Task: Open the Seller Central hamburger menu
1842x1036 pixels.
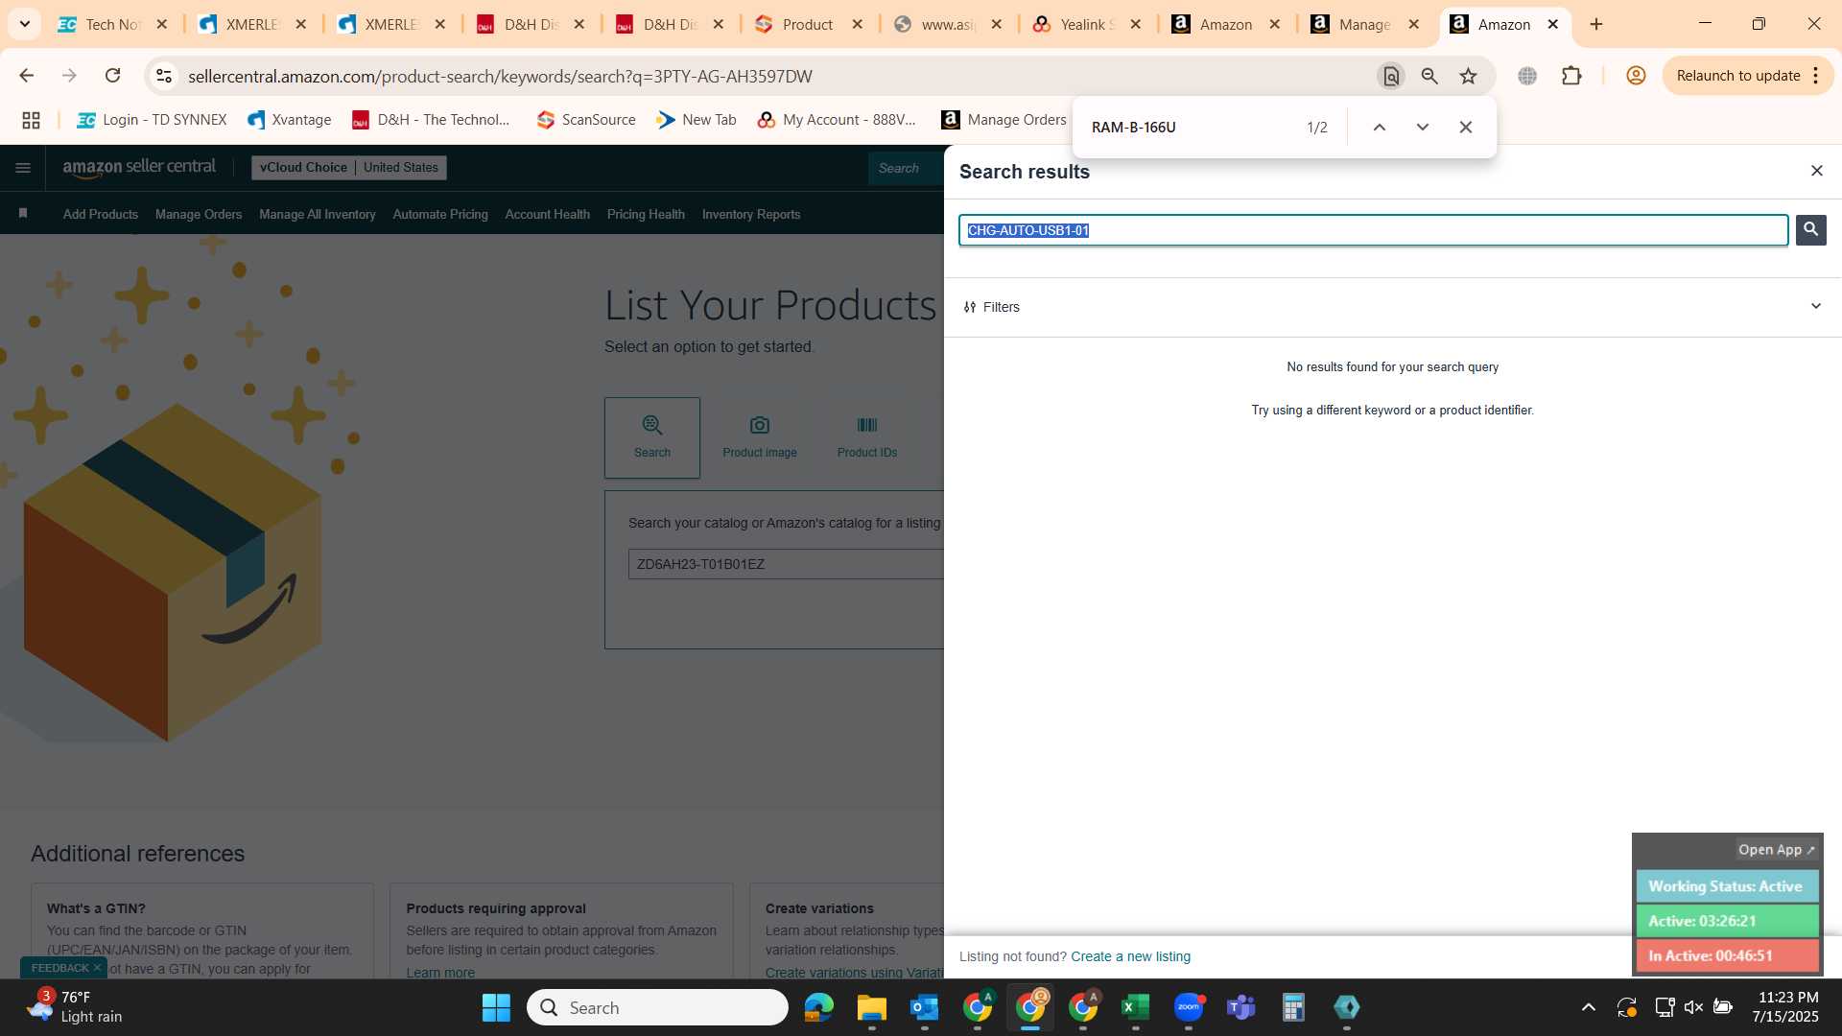Action: tap(23, 168)
